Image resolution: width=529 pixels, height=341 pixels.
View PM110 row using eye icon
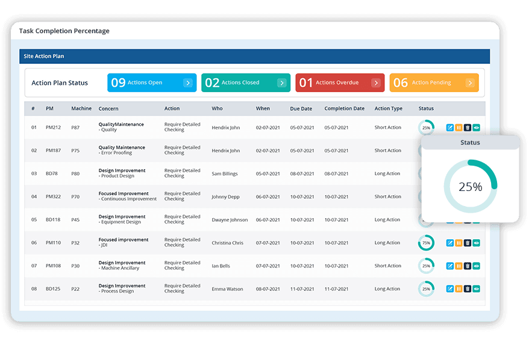click(x=476, y=243)
